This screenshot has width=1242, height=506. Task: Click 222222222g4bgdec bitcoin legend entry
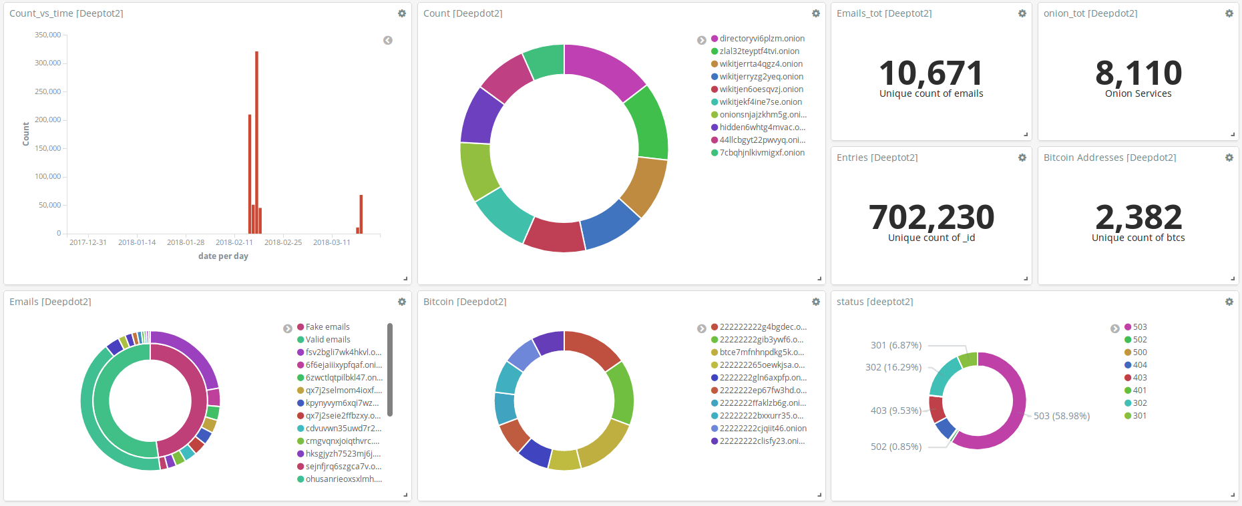pos(759,327)
